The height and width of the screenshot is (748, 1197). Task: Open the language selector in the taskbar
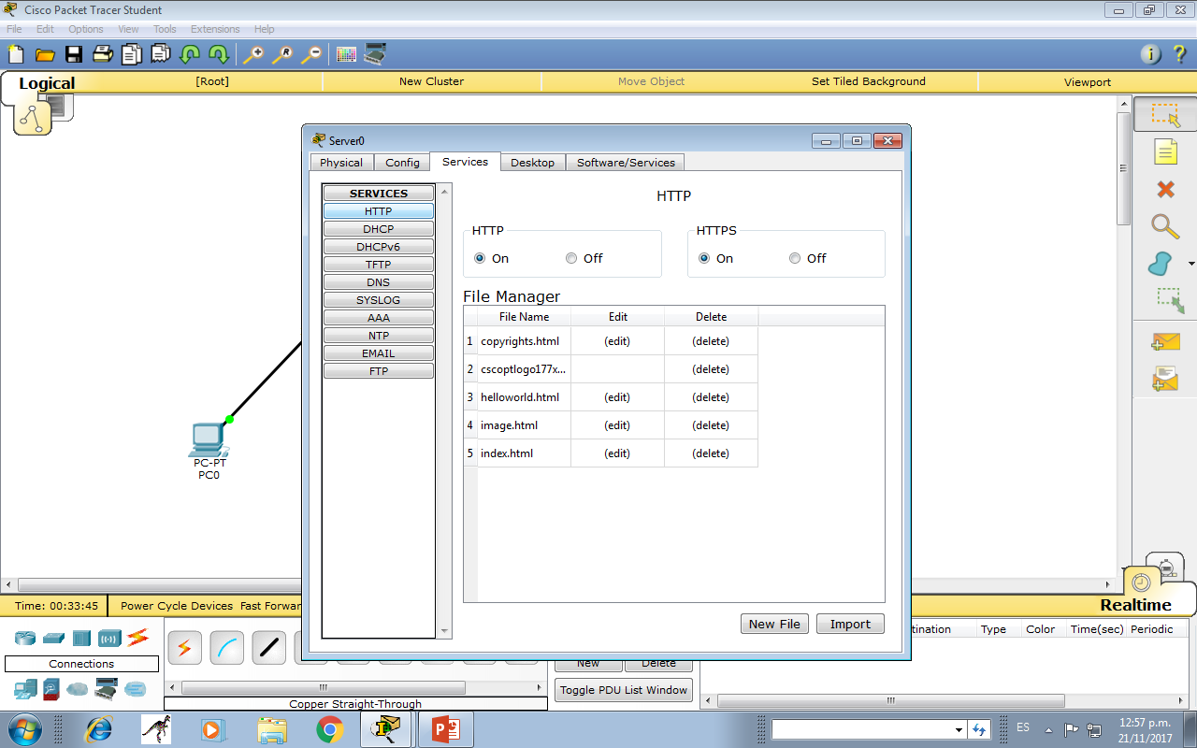pyautogui.click(x=1022, y=726)
